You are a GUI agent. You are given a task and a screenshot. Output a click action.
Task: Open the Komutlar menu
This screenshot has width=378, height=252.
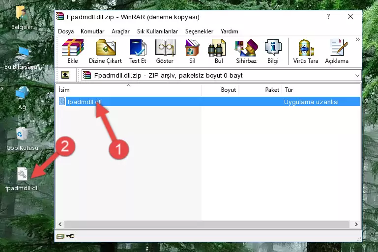(x=92, y=31)
